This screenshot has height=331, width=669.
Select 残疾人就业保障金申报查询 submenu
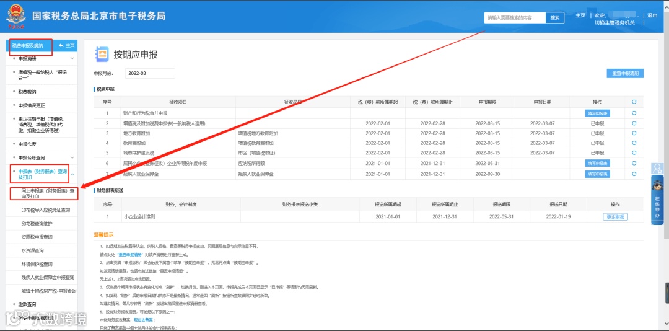[48, 277]
